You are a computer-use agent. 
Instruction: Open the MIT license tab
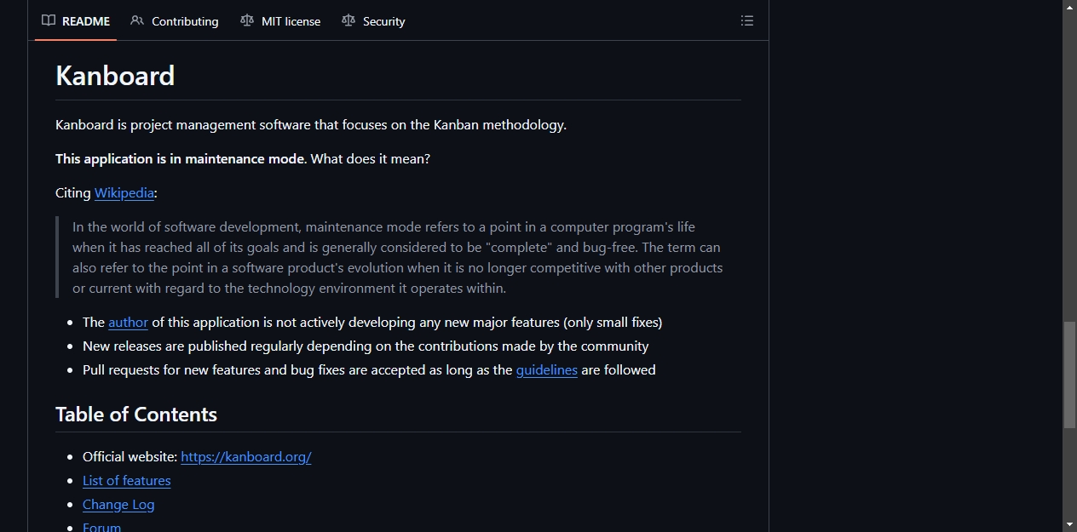[x=280, y=21]
